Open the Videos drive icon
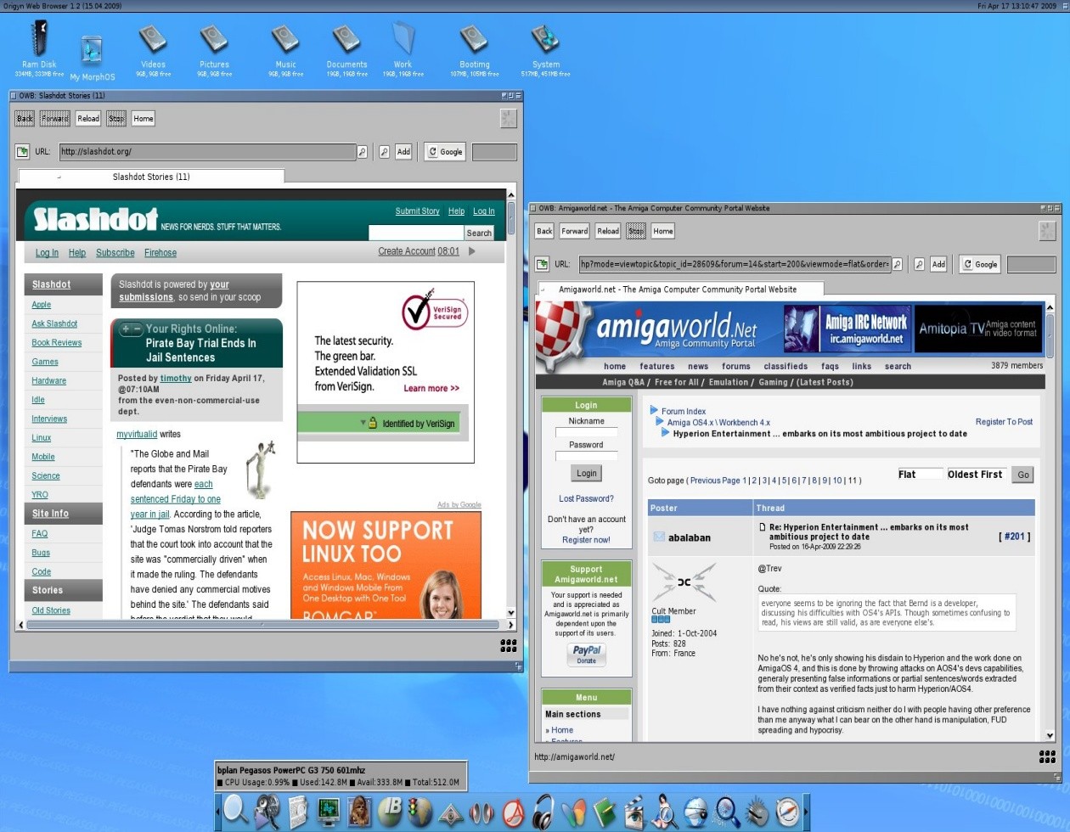The height and width of the screenshot is (832, 1070). tap(153, 40)
